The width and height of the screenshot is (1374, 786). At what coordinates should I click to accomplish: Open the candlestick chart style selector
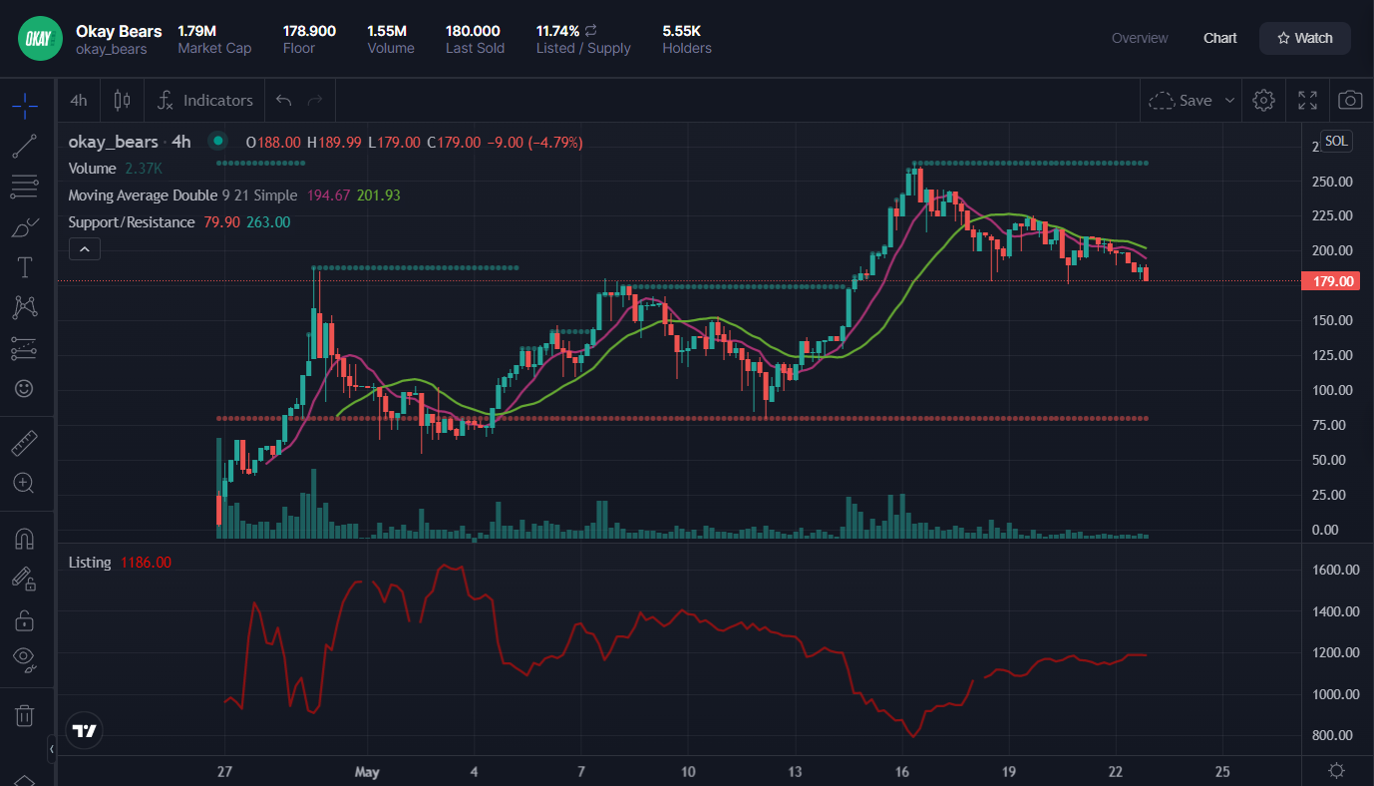coord(123,100)
